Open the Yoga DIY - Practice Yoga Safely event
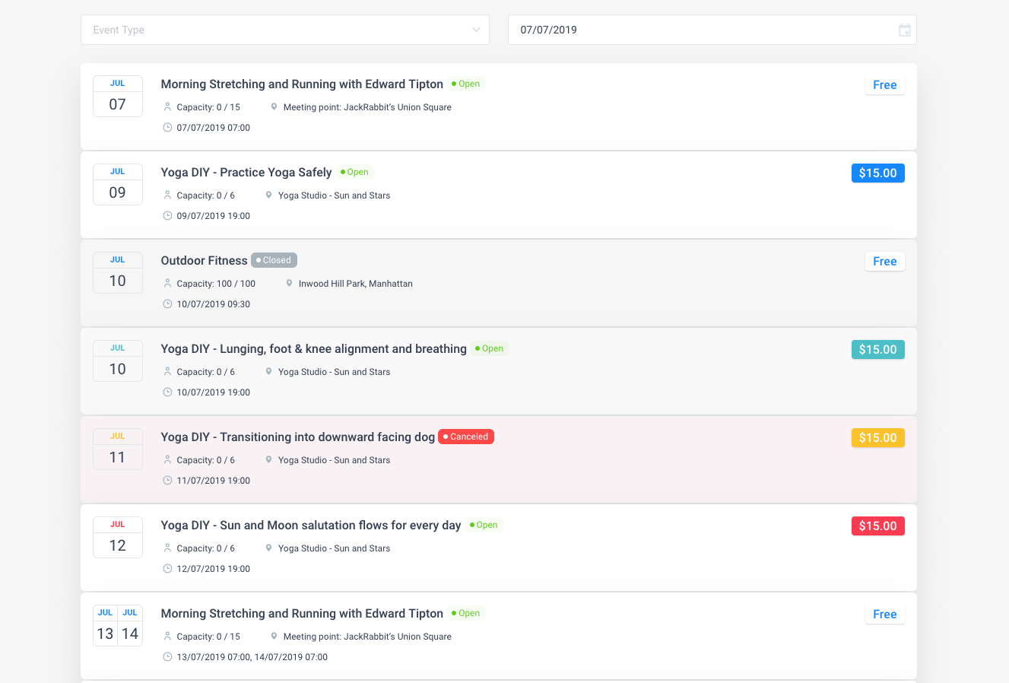The height and width of the screenshot is (683, 1009). (x=246, y=172)
